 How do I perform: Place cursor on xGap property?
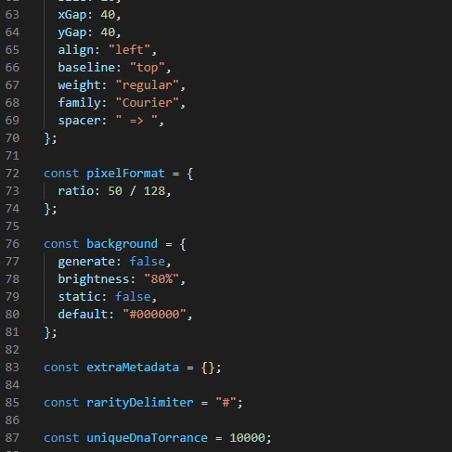click(x=72, y=15)
